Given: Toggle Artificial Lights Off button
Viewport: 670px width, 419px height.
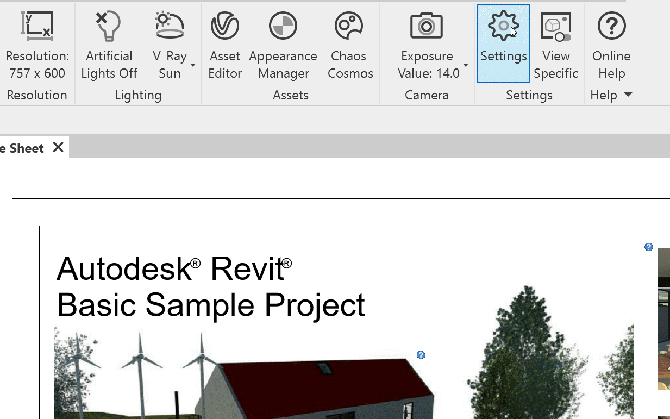Looking at the screenshot, I should (x=109, y=45).
